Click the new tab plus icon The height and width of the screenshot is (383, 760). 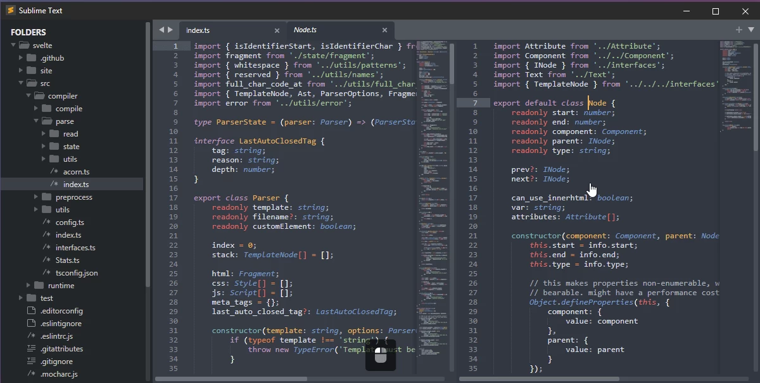pos(738,30)
